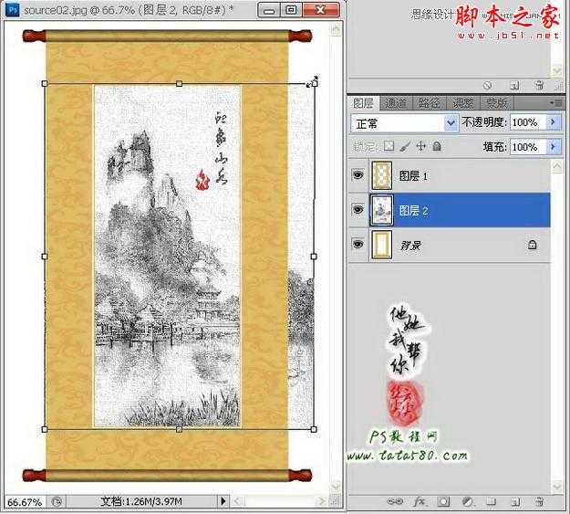Add a layer mask to 图层 2
Screen dimensions: 570x514
(x=443, y=502)
